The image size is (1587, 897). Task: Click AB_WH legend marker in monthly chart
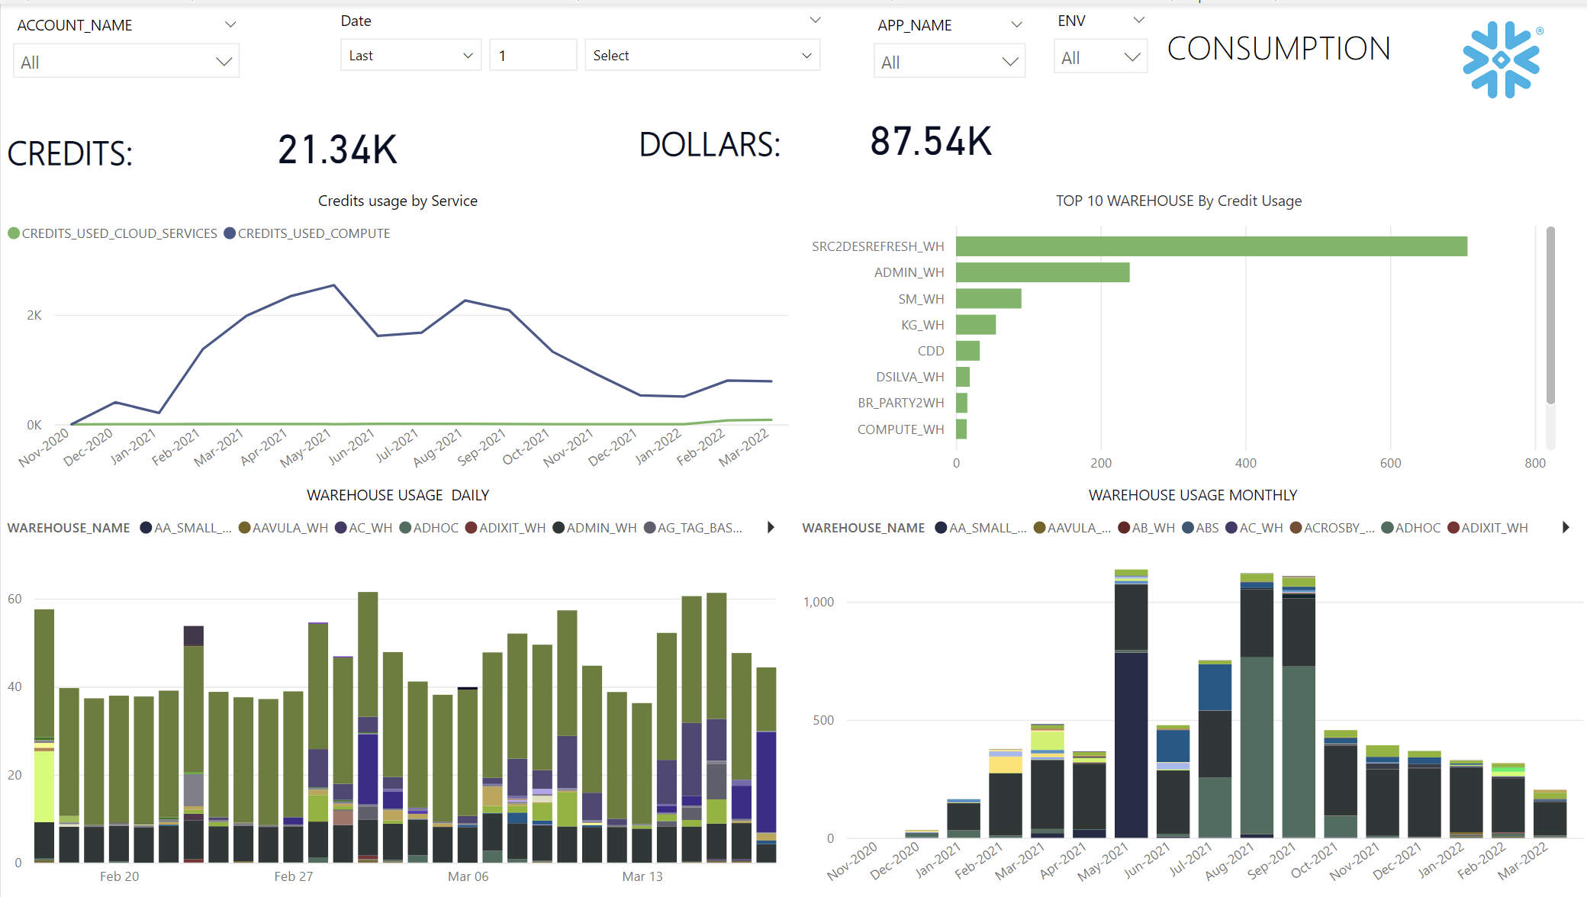[1124, 528]
